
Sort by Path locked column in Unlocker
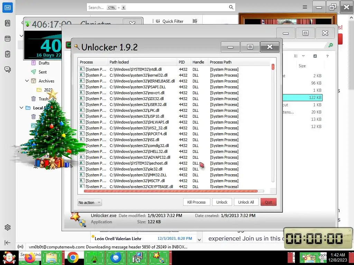pos(142,62)
